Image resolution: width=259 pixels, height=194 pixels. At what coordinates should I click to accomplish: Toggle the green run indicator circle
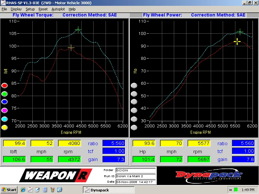tap(5, 94)
